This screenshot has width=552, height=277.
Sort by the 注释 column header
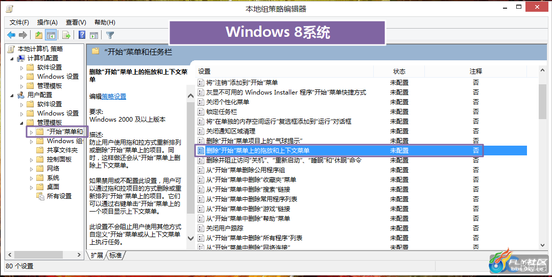pyautogui.click(x=475, y=71)
